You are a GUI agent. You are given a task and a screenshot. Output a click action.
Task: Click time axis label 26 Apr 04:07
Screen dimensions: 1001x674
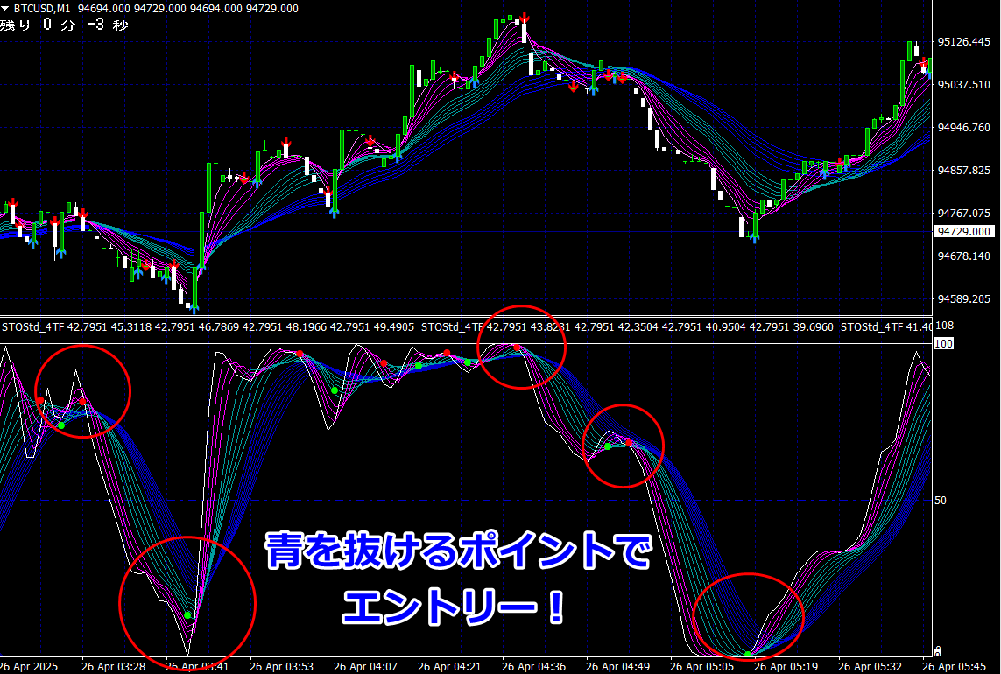[x=365, y=666]
